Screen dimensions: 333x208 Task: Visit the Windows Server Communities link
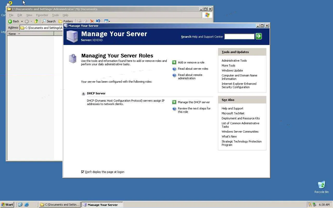click(240, 132)
